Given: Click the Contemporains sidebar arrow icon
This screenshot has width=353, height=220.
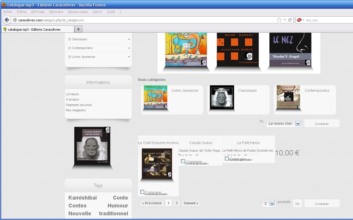Looking at the screenshot, I should [69, 48].
